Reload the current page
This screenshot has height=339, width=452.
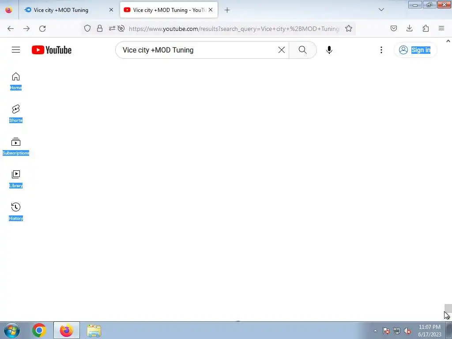[42, 29]
